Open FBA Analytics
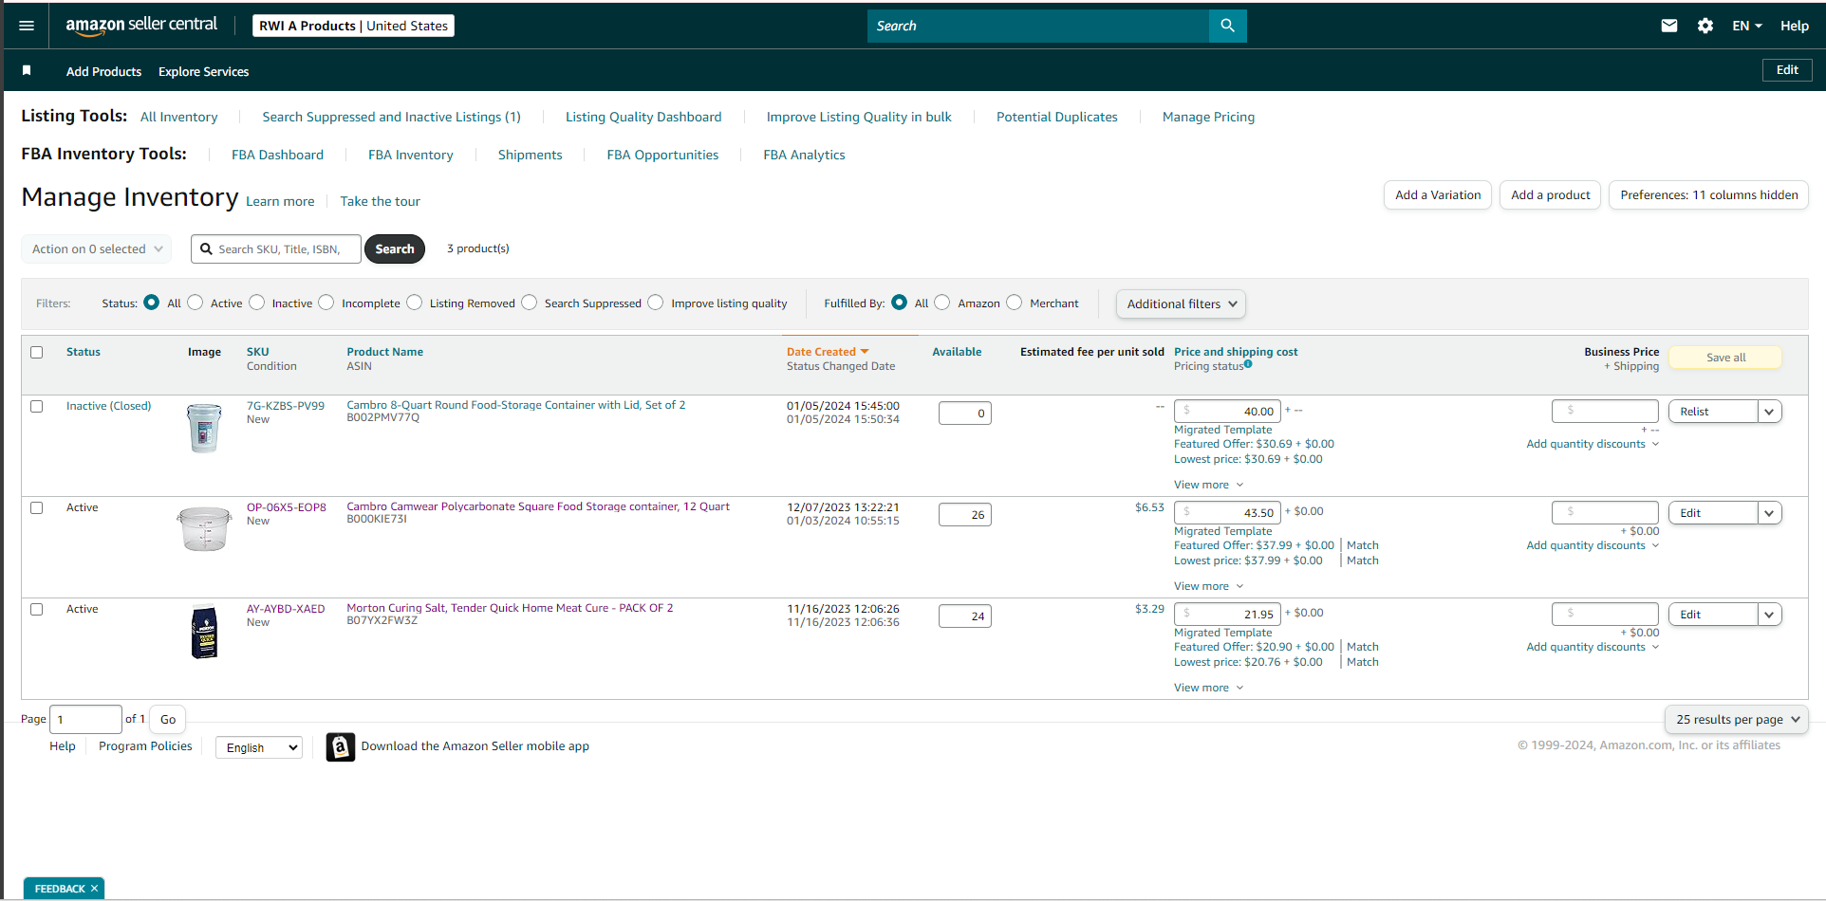Screen dimensions: 1826x901 click(x=804, y=155)
